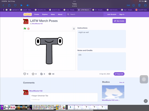Open the share icon in the Photos toolbar
This screenshot has width=149, height=111.
(x=9, y=5)
